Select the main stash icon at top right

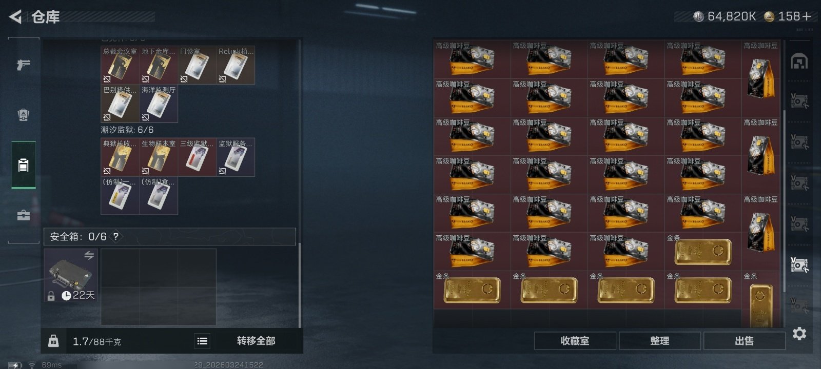pos(799,61)
